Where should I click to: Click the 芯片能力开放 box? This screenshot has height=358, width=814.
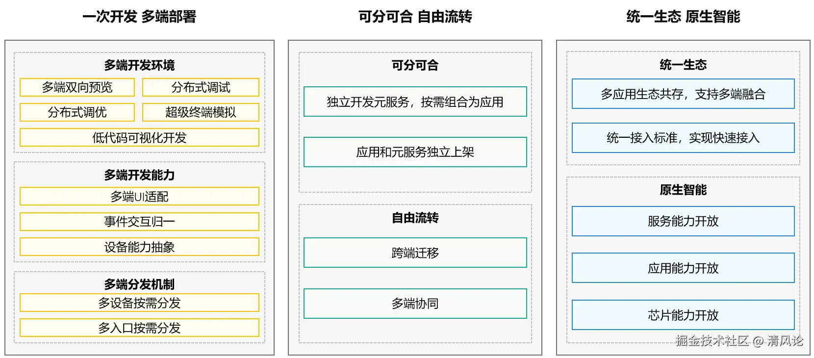683,315
